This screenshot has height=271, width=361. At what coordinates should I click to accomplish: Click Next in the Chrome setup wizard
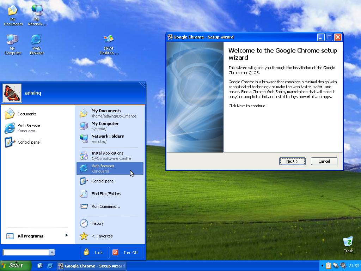292,161
